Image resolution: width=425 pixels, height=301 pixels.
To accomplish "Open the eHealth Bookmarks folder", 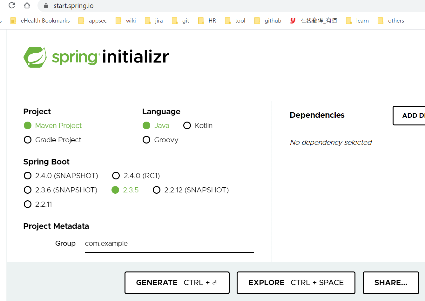I will (40, 21).
